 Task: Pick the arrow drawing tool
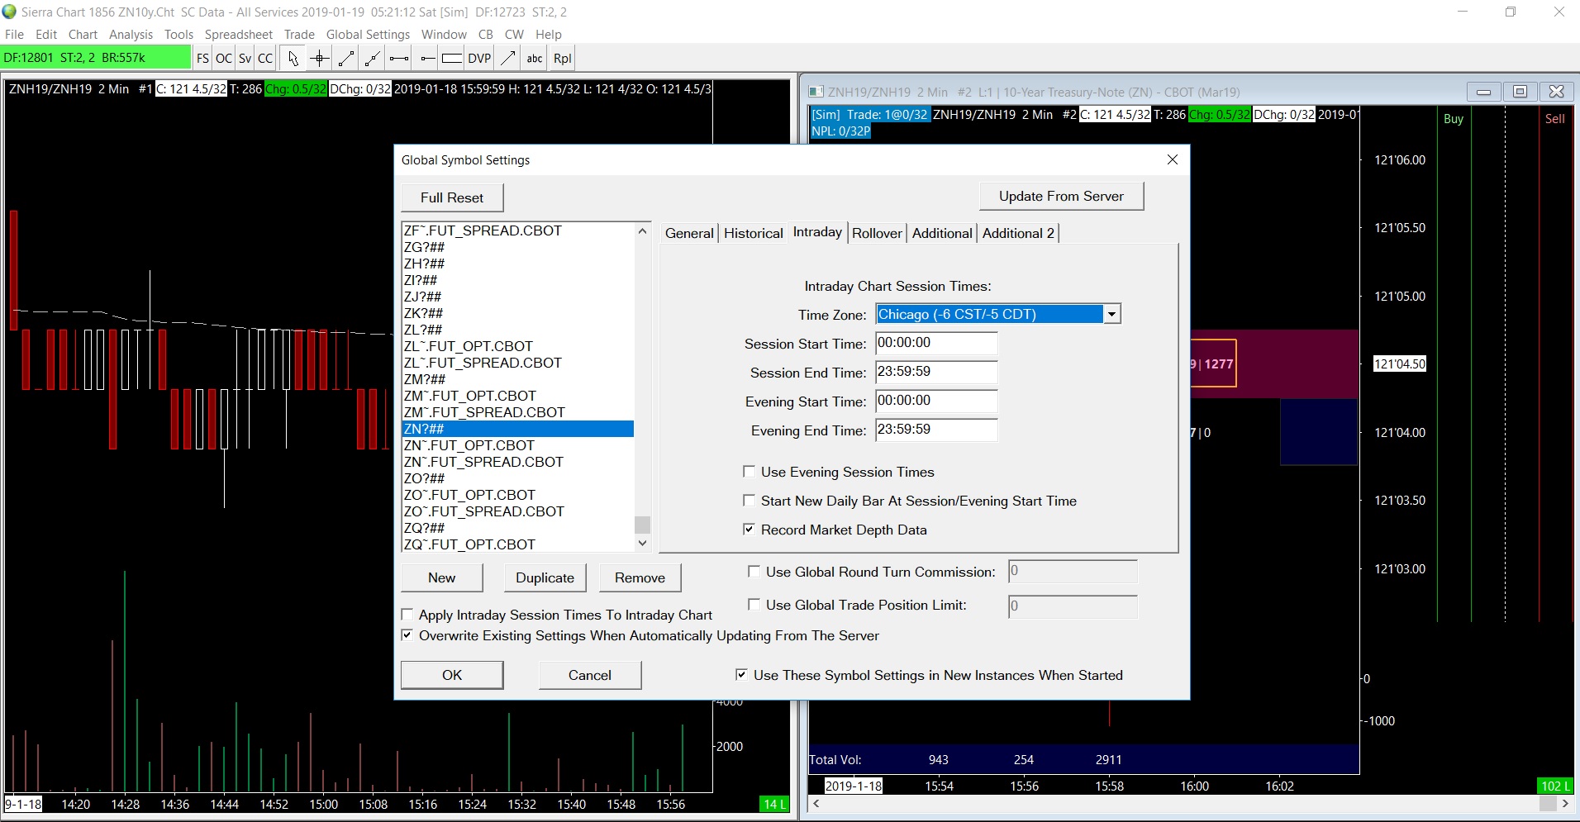[508, 58]
